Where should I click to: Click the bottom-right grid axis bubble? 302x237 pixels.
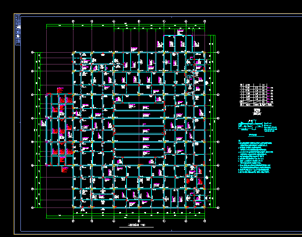click(219, 207)
